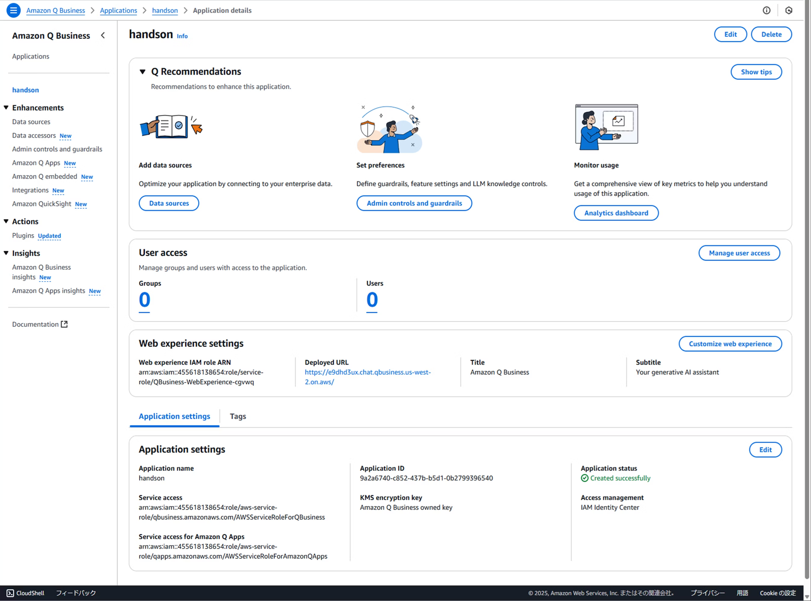
Task: Collapse the Q Recommendations section
Action: (x=142, y=72)
